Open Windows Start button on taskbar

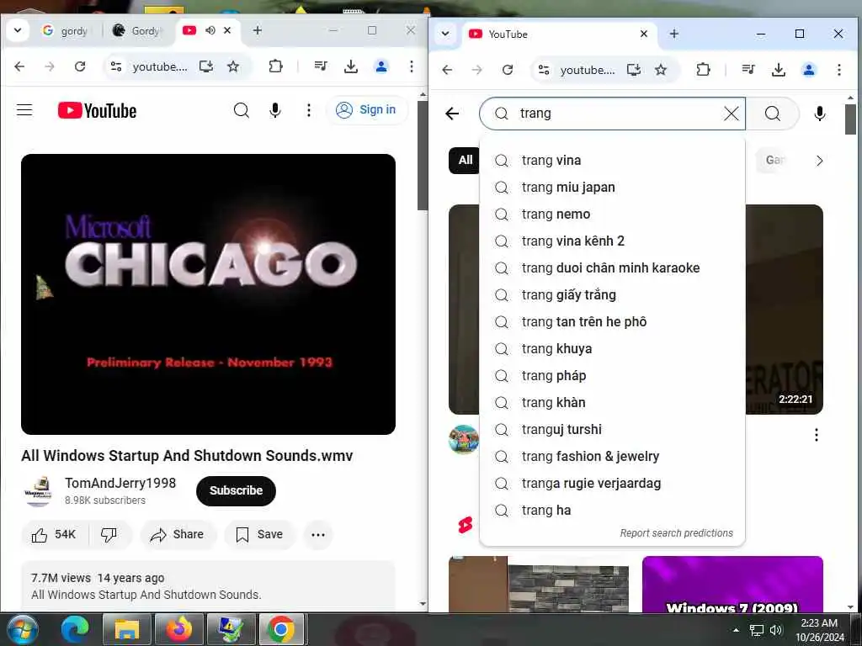tap(22, 629)
